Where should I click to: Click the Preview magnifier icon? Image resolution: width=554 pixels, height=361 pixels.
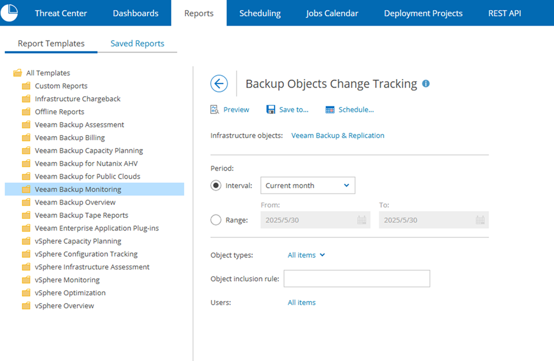coord(215,110)
